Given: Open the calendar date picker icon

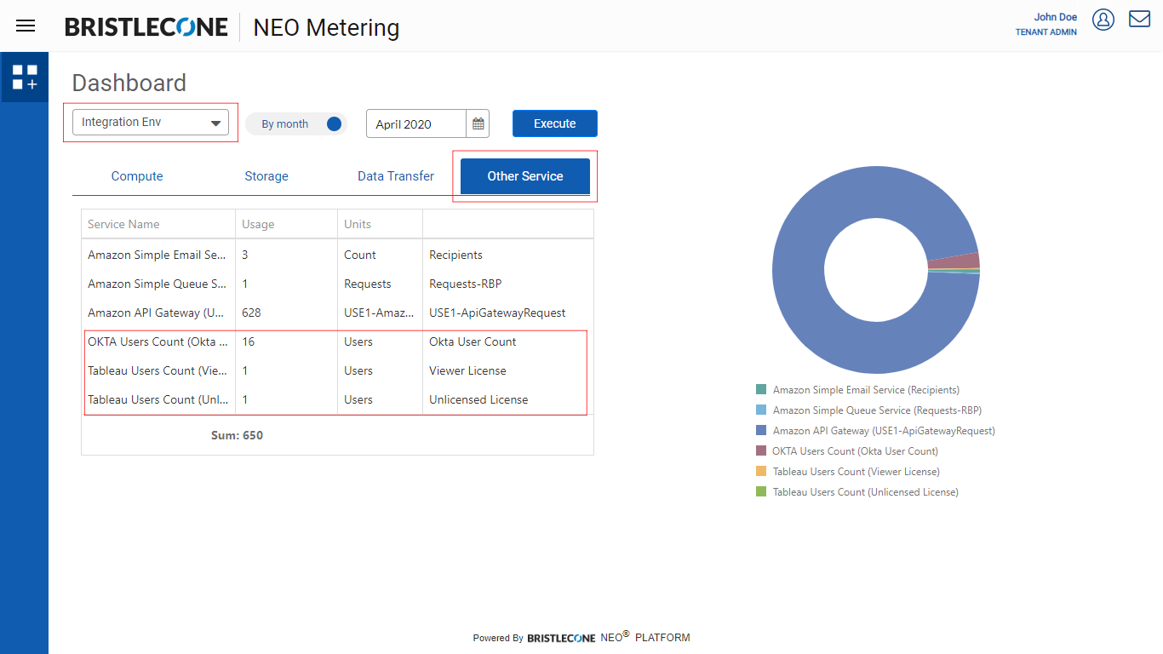Looking at the screenshot, I should pyautogui.click(x=478, y=124).
